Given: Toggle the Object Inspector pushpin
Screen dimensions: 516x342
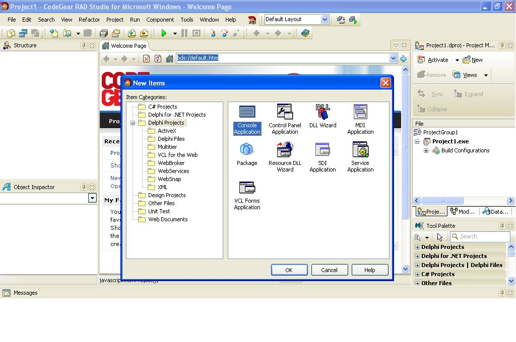Looking at the screenshot, I should pyautogui.click(x=84, y=187).
